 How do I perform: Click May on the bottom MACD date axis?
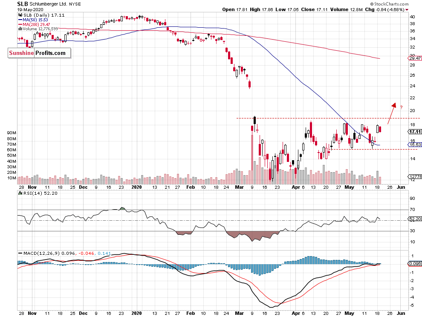(350, 313)
